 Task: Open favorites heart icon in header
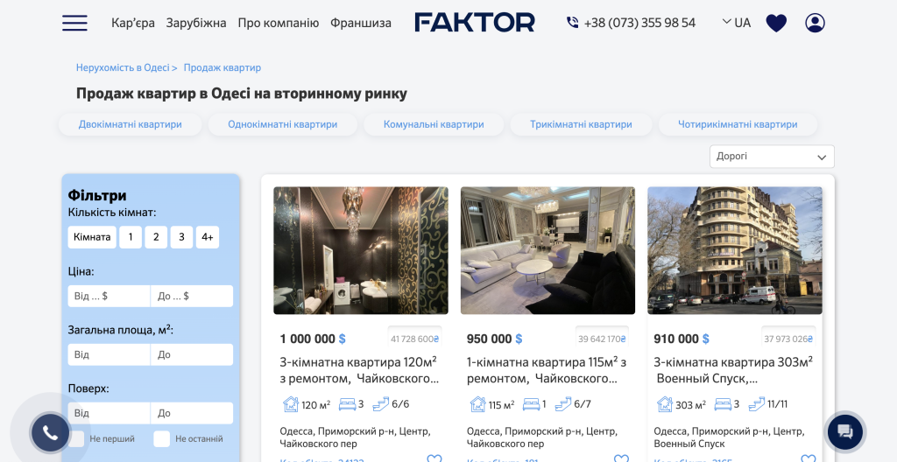point(776,23)
